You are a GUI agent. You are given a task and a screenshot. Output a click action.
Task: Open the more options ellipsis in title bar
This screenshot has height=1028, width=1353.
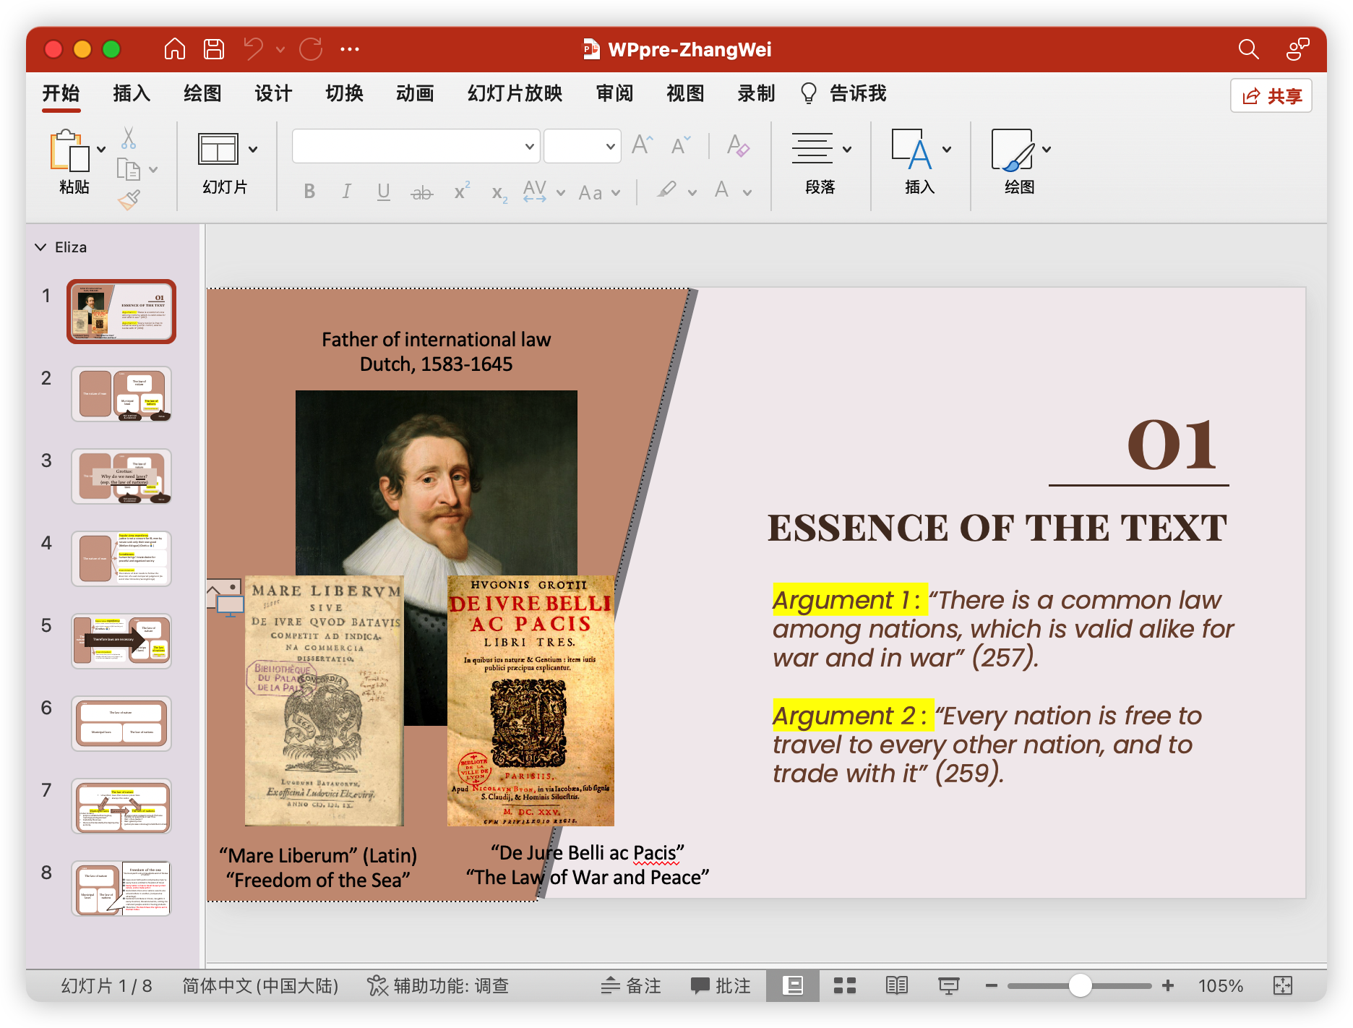350,49
